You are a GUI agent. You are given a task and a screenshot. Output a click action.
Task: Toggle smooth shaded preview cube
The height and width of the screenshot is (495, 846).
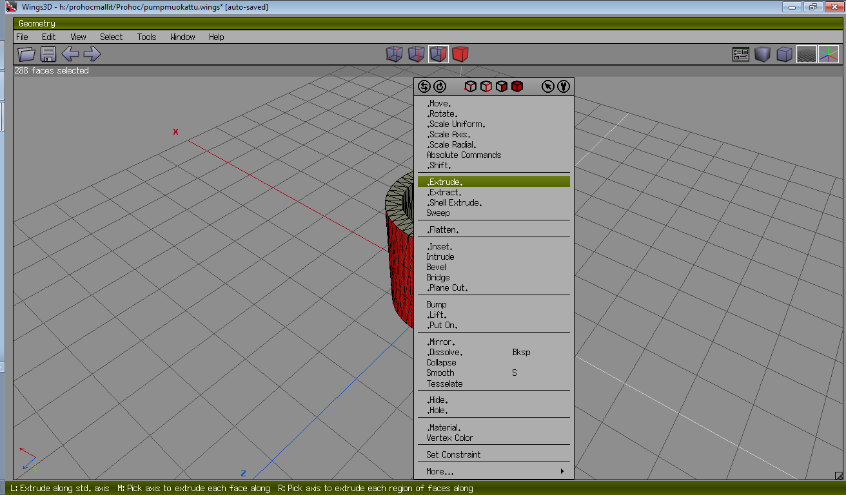[762, 55]
